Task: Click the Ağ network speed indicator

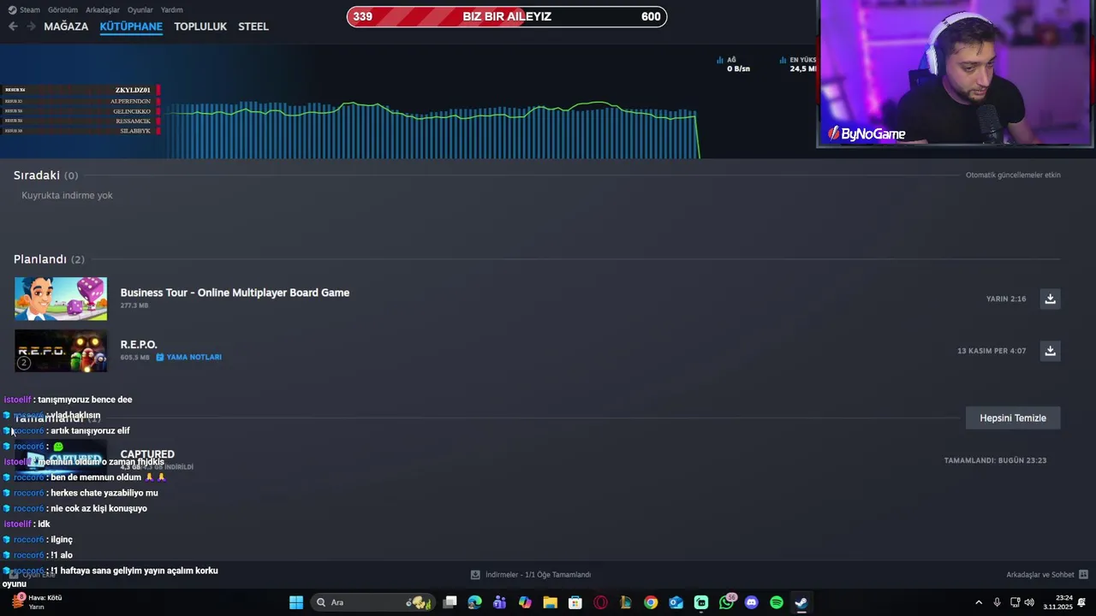Action: [x=734, y=64]
